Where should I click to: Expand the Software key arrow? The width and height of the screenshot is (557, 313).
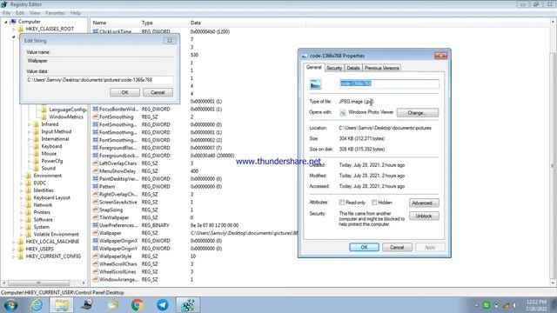point(21,220)
